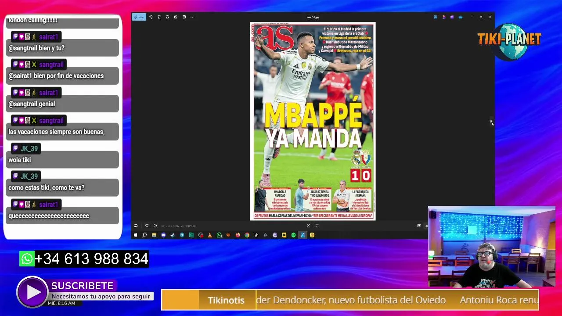Click the webcam feed thumbnail
This screenshot has height=316, width=562.
(492, 247)
